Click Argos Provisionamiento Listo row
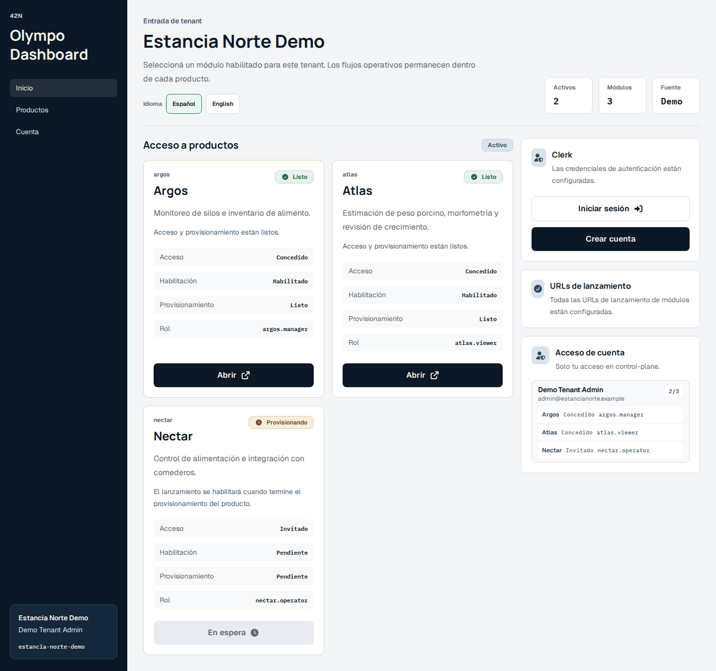The height and width of the screenshot is (671, 716). pyautogui.click(x=234, y=305)
